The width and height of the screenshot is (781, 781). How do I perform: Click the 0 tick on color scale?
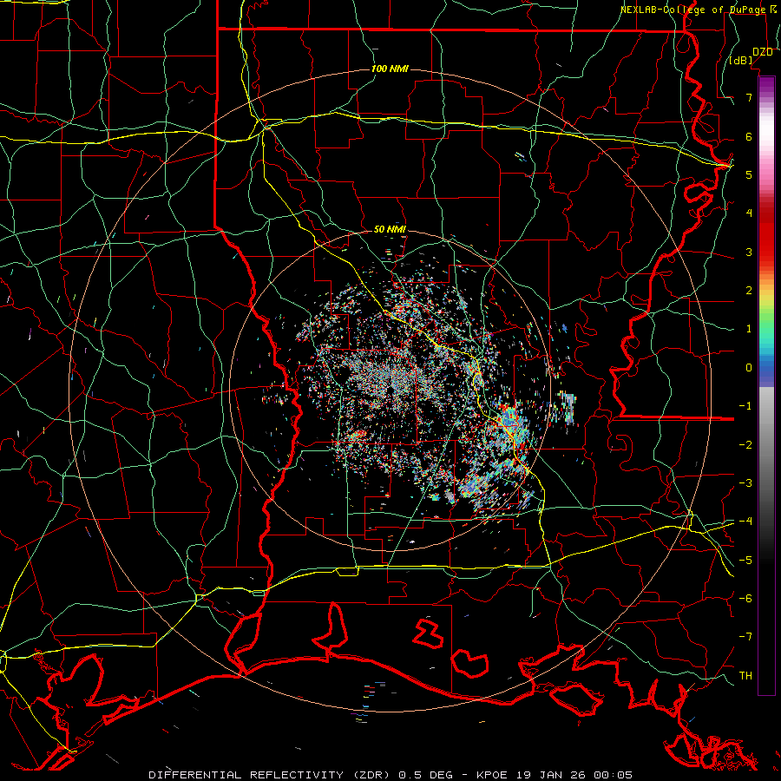click(x=749, y=368)
